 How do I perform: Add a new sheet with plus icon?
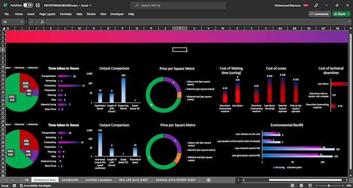click(x=209, y=180)
